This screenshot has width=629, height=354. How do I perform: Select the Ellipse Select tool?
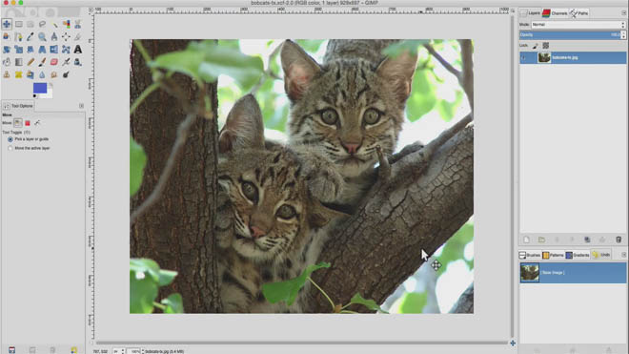pos(30,24)
